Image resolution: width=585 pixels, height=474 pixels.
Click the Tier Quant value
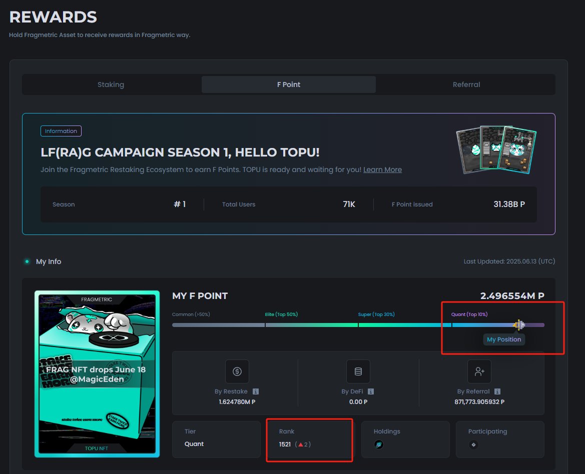tap(194, 444)
